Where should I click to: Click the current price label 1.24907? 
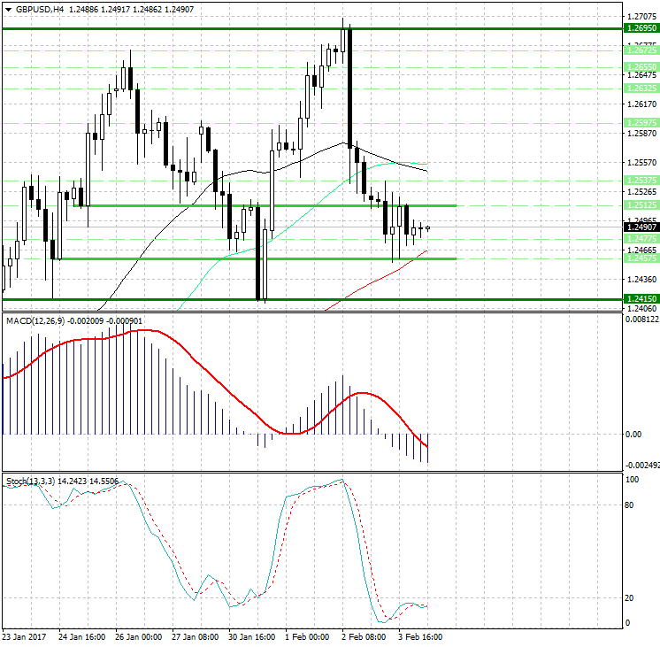click(x=641, y=227)
